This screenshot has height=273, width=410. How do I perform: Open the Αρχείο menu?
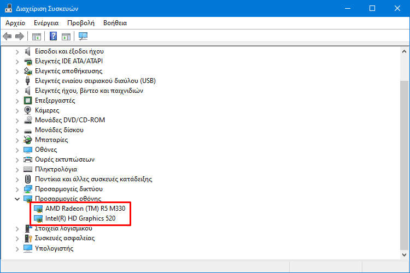click(x=15, y=23)
